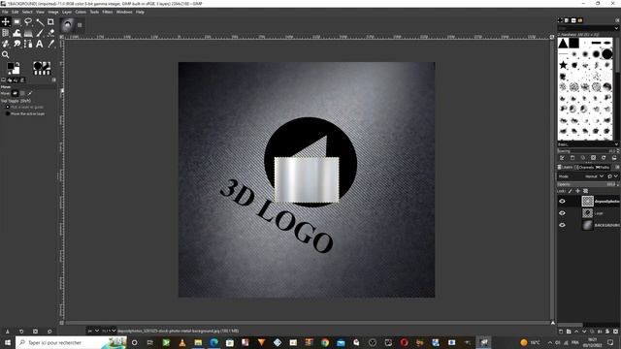Edit selected brush in brushes panel
Viewport: 621px width, 349px height.
point(562,158)
